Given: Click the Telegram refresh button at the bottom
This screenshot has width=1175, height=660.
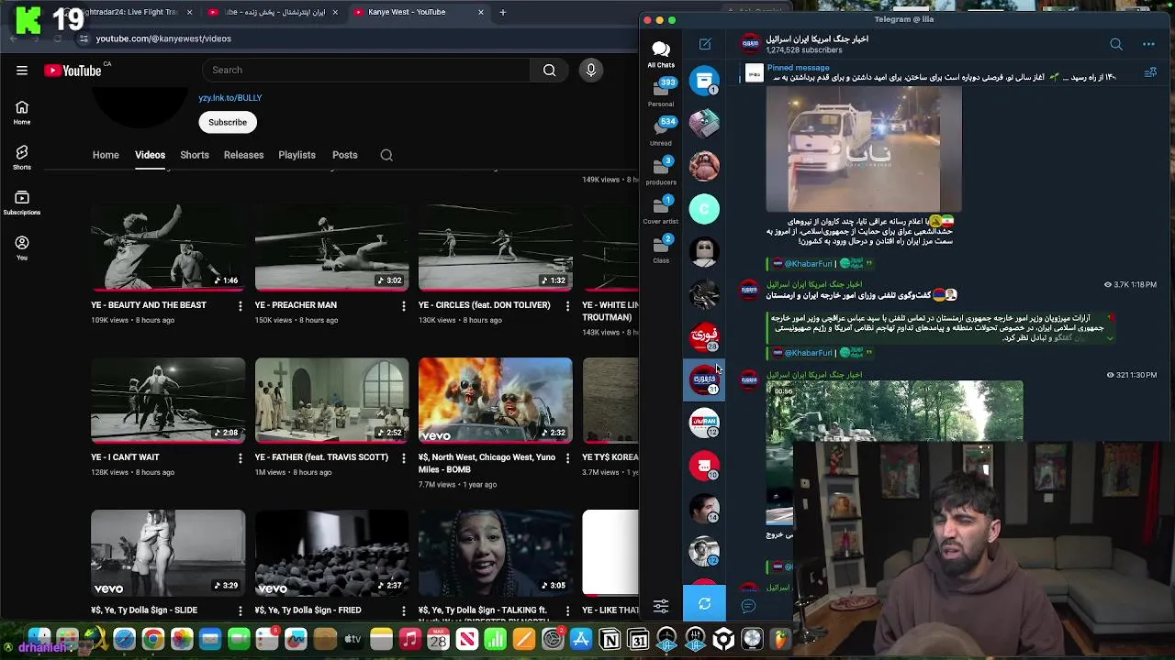Looking at the screenshot, I should [x=704, y=604].
